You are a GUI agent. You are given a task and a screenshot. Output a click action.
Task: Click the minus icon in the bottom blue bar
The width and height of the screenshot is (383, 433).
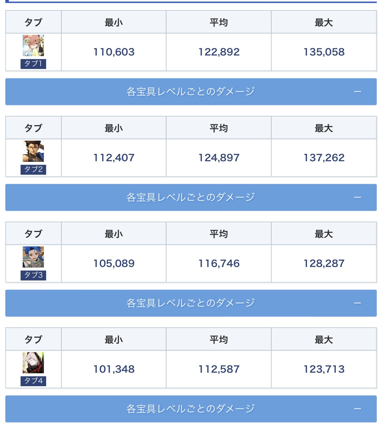click(357, 409)
